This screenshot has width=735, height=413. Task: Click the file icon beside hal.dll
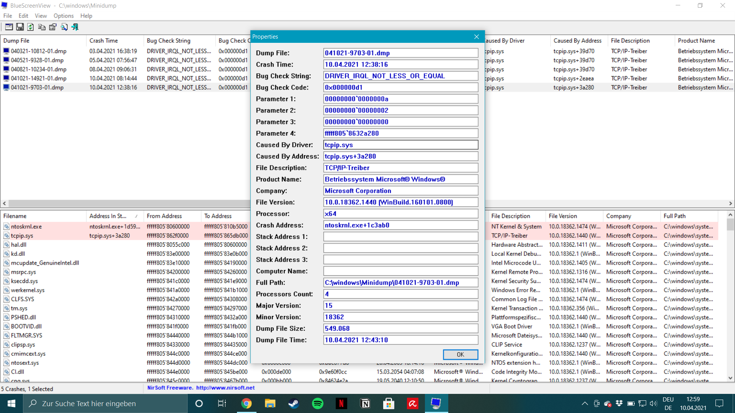click(x=7, y=245)
